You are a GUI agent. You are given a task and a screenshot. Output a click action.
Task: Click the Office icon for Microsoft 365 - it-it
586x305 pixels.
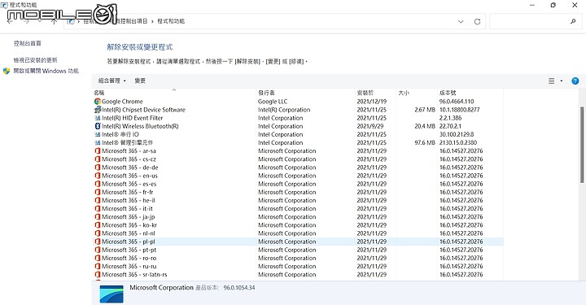click(x=98, y=208)
